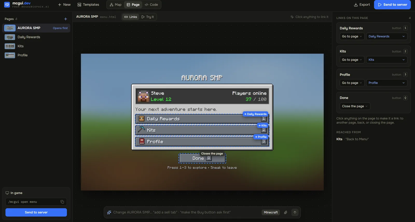
Task: Click the Daily Rewards chest icon in preview
Action: 142,119
